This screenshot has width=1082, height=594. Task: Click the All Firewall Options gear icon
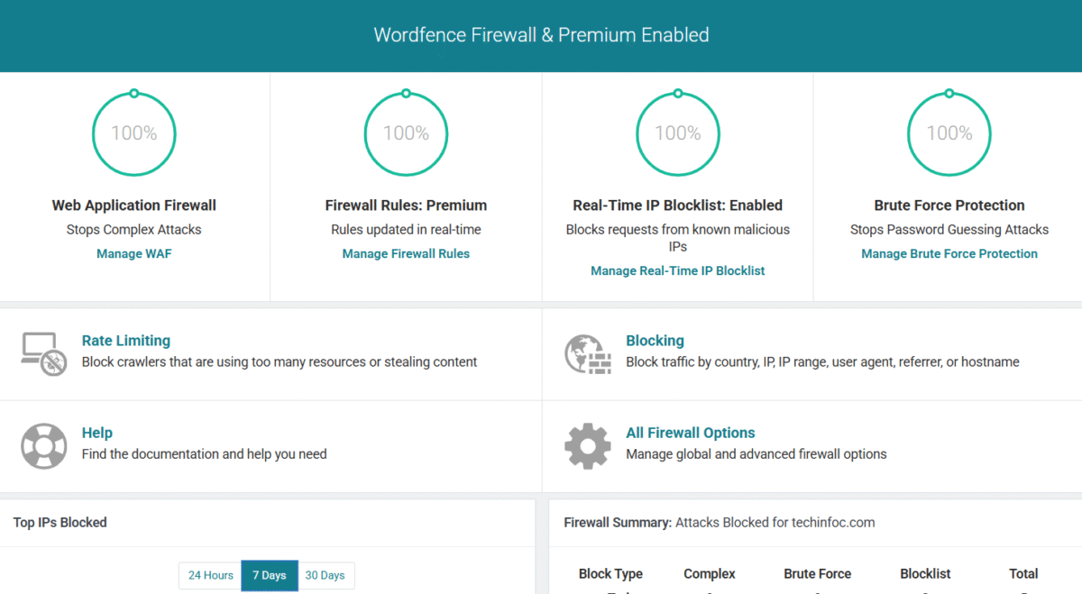(x=587, y=445)
